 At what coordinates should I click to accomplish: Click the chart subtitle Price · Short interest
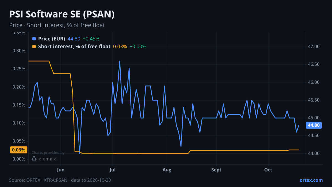57,25
